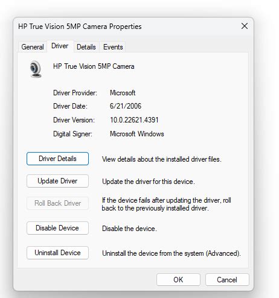Click the driver date 6/21/2006
The image size is (279, 298).
pos(126,106)
